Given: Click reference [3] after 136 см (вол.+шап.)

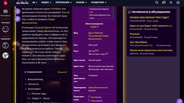Looking at the screenshot, I should [107, 54].
